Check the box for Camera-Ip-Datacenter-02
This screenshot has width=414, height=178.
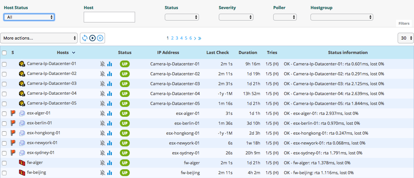click(4, 74)
